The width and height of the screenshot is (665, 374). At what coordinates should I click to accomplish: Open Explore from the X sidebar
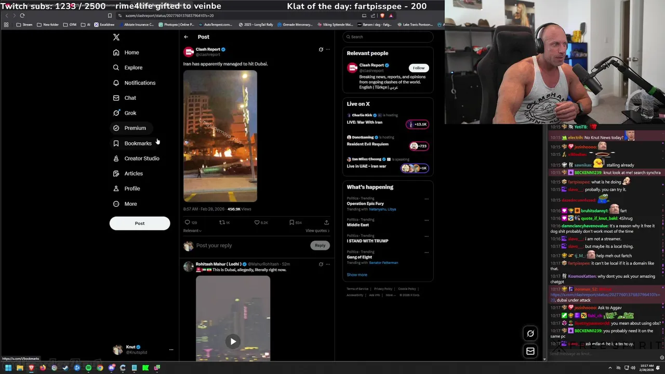tap(128, 68)
